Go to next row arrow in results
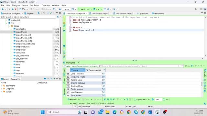 coord(124,100)
